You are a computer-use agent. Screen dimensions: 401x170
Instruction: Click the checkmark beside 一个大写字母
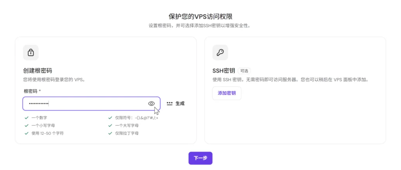pyautogui.click(x=110, y=126)
